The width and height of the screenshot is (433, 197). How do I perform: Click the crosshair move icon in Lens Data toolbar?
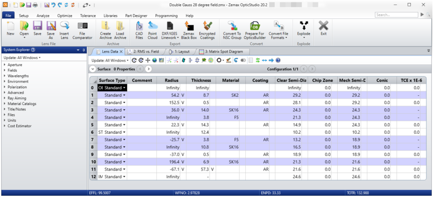148,60
